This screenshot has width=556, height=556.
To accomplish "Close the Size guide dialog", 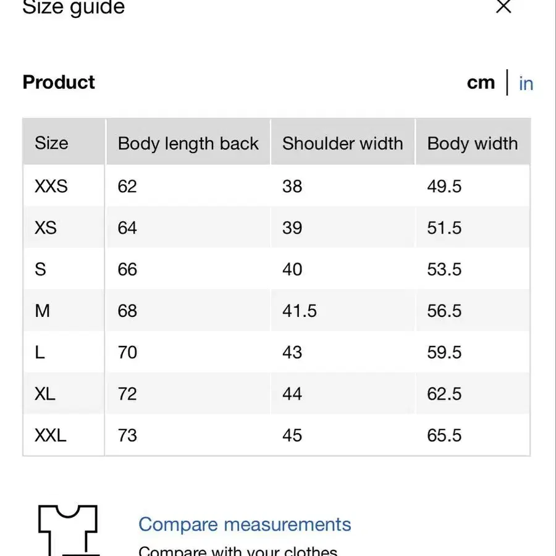I will pyautogui.click(x=504, y=7).
